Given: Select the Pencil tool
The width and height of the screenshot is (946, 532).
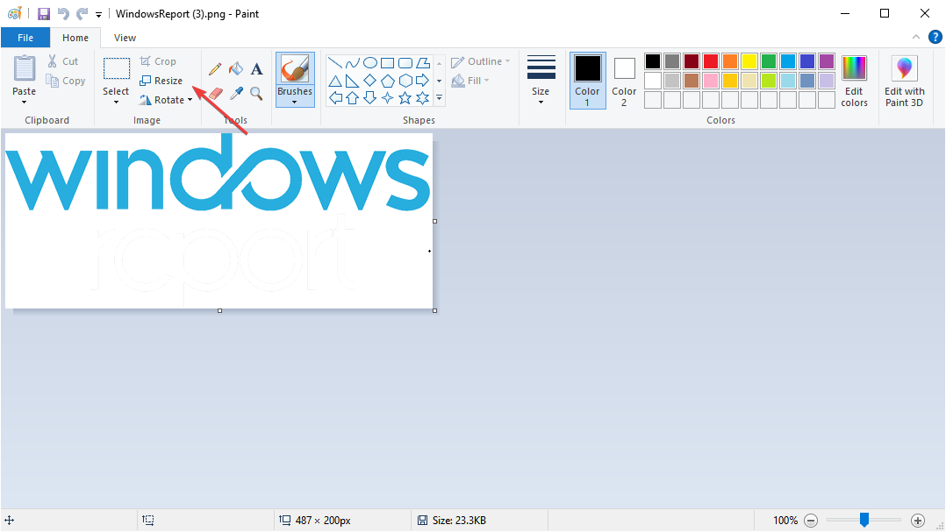Looking at the screenshot, I should point(215,68).
